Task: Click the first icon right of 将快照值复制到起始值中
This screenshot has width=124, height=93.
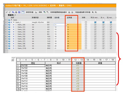Action: [69, 12]
